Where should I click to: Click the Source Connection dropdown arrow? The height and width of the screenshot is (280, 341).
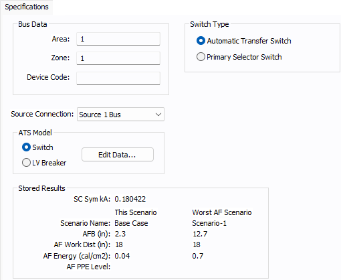pyautogui.click(x=158, y=115)
